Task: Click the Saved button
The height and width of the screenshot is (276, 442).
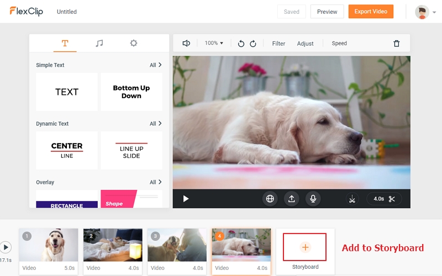Action: pyautogui.click(x=292, y=12)
